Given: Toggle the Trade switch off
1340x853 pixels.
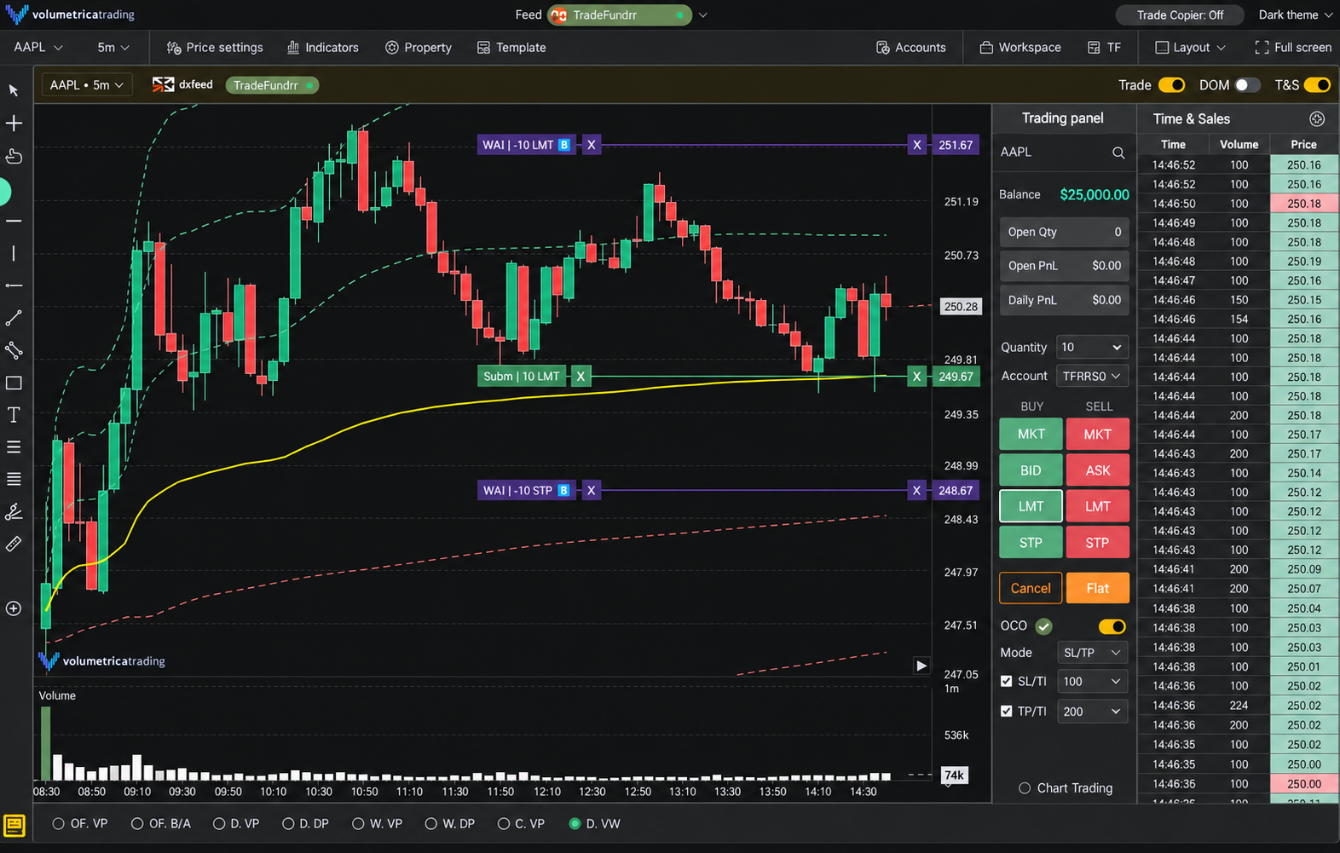Looking at the screenshot, I should click(x=1172, y=84).
